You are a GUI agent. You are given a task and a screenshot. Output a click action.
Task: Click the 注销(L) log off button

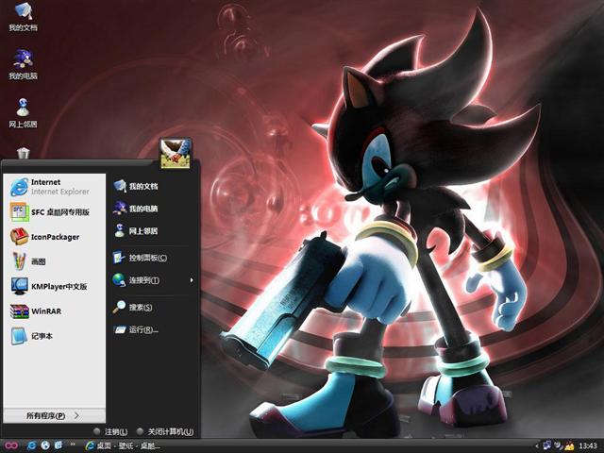coord(111,432)
